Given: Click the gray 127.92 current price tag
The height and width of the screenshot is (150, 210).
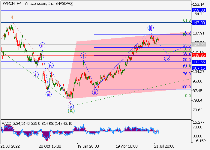Looking at the screenshot, I should pos(199,44).
